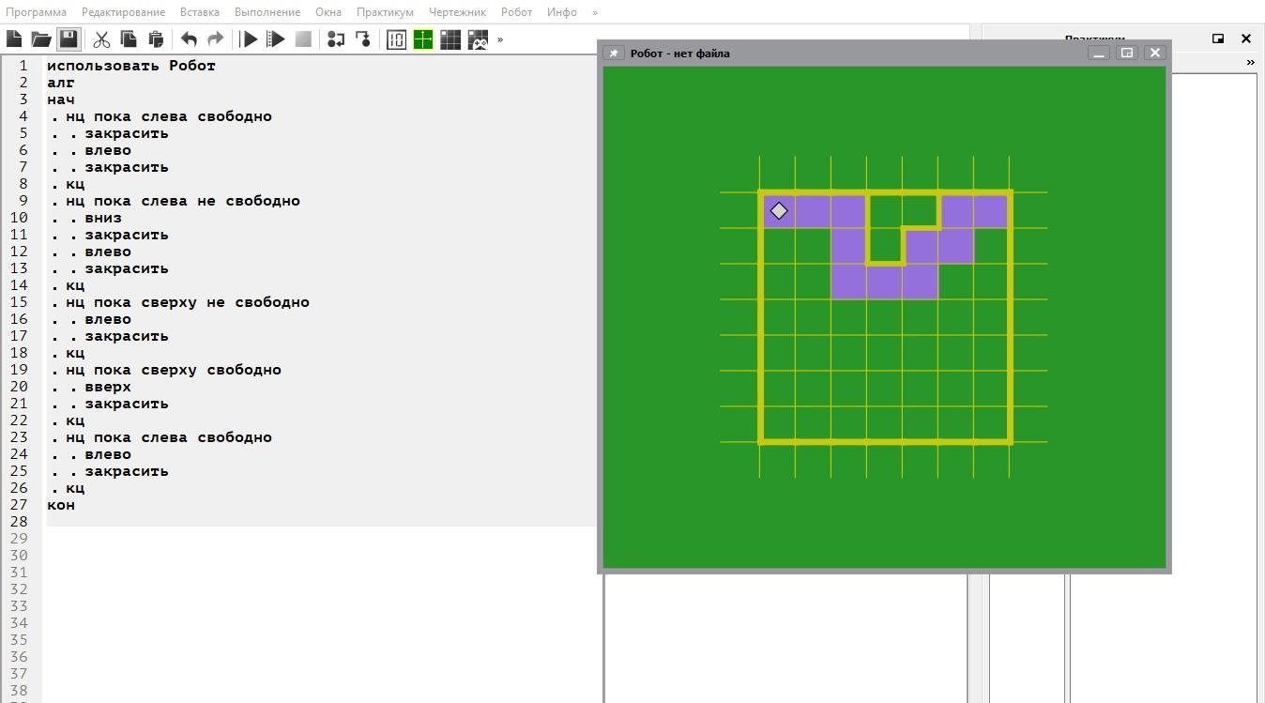Click the new file icon
Screen dimensions: 1265x703
[14, 39]
